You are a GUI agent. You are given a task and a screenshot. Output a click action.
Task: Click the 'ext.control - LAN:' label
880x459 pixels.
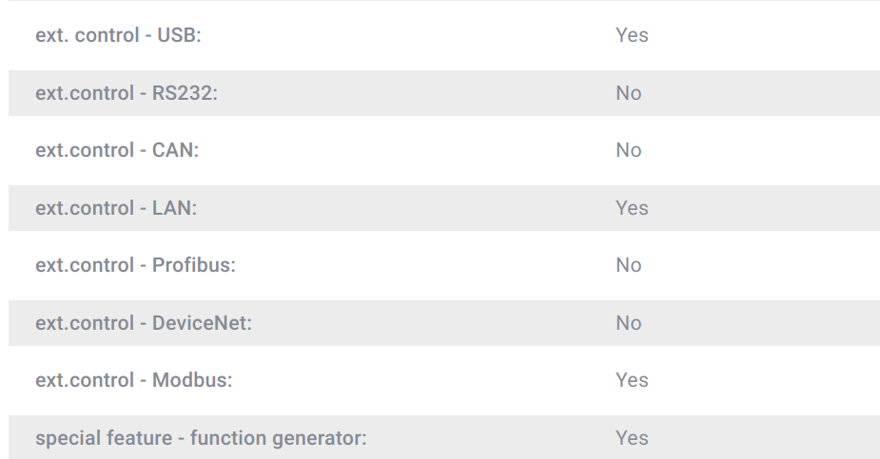tap(116, 208)
